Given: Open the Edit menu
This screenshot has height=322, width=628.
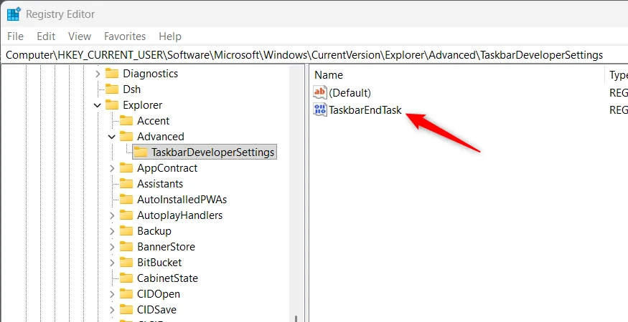Looking at the screenshot, I should pyautogui.click(x=46, y=36).
